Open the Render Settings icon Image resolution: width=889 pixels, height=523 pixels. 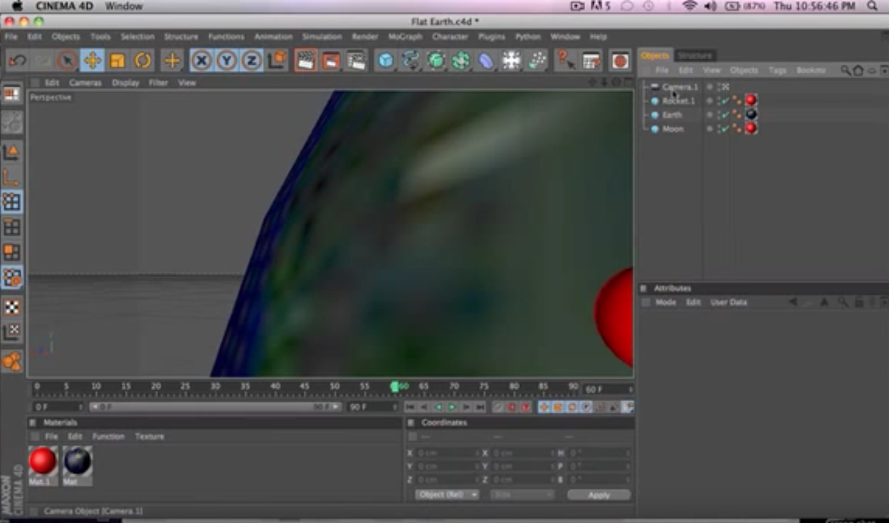pos(356,61)
